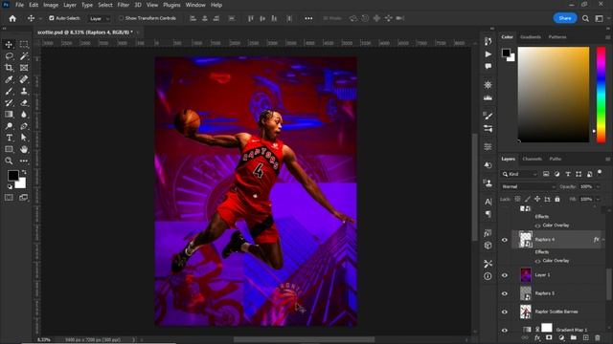Image resolution: width=613 pixels, height=344 pixels.
Task: Switch to the Paths tab
Action: click(556, 159)
